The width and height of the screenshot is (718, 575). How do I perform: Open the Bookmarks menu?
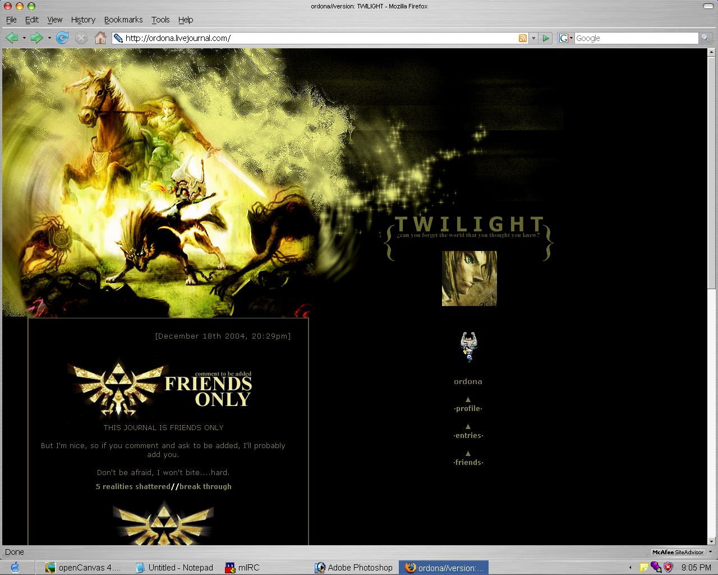123,20
